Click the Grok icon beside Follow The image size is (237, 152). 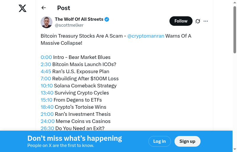pyautogui.click(x=198, y=21)
